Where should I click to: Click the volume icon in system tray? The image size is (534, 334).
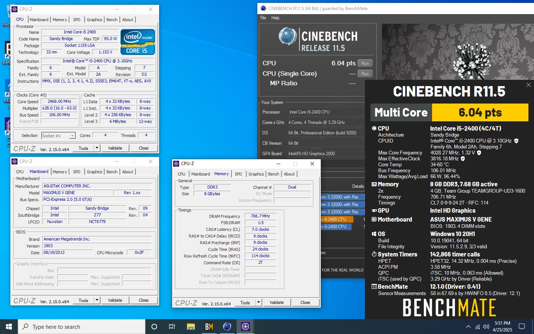[x=486, y=327]
